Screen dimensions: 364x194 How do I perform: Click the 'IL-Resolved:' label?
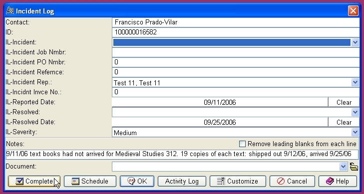23,112
